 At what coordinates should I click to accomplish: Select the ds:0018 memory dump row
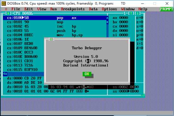click(48, 91)
